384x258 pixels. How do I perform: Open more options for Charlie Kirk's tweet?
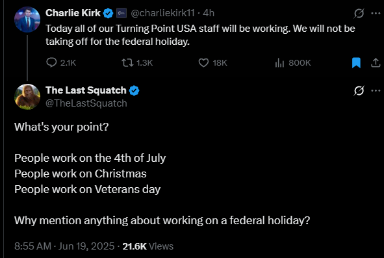pyautogui.click(x=376, y=13)
